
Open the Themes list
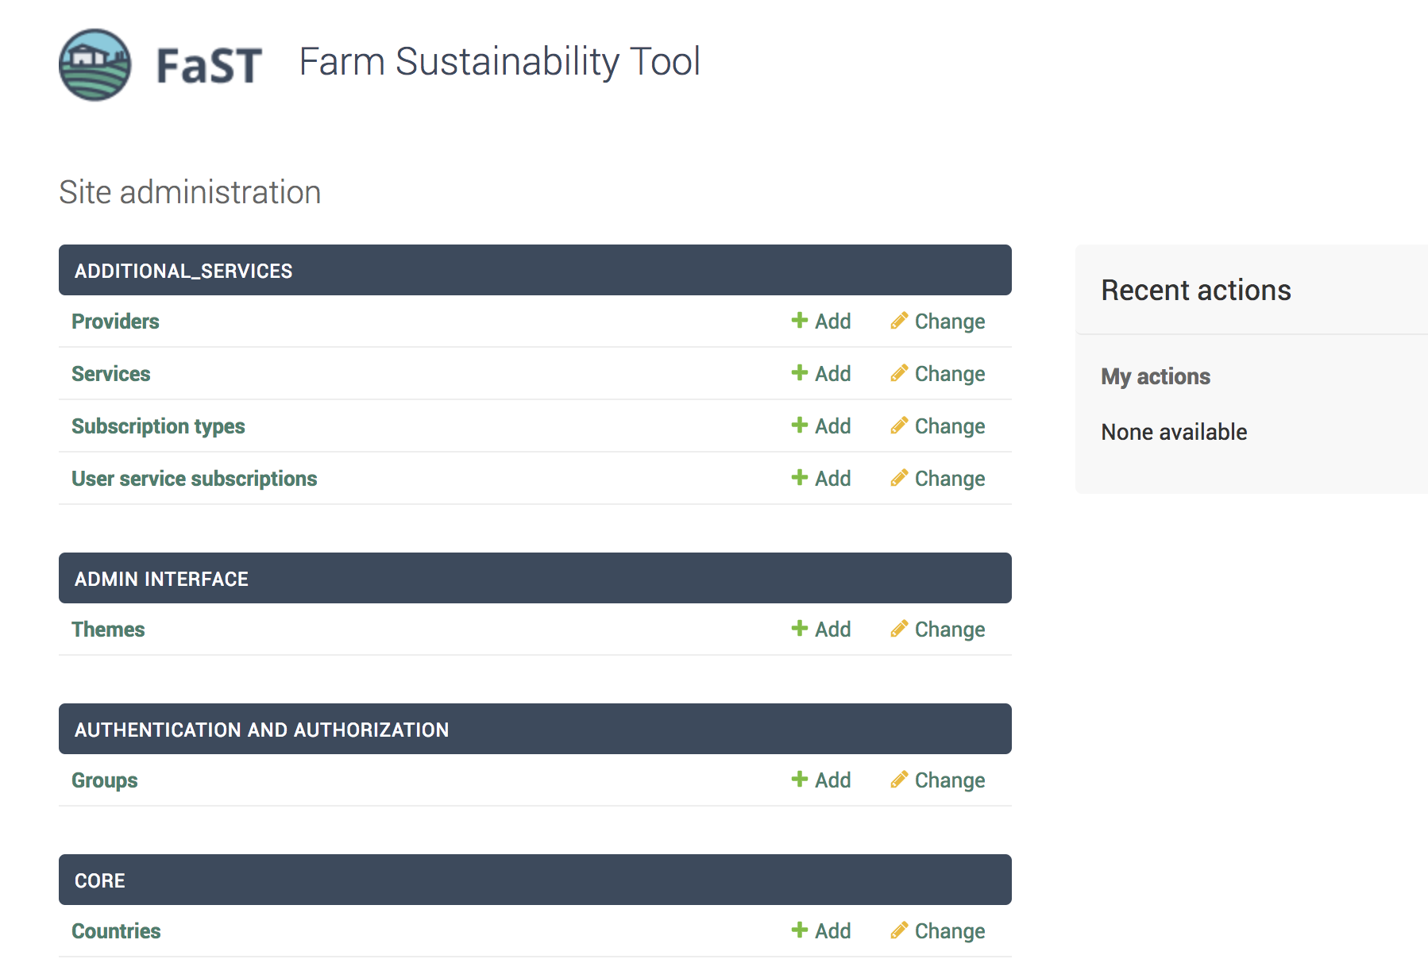tap(108, 630)
